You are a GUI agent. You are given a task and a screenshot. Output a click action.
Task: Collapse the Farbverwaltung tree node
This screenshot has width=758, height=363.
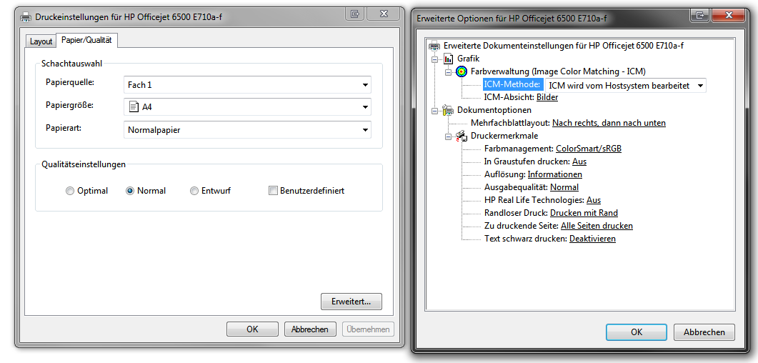448,72
